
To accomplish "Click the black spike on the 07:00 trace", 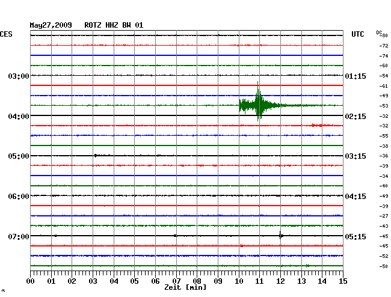I will 280,235.
